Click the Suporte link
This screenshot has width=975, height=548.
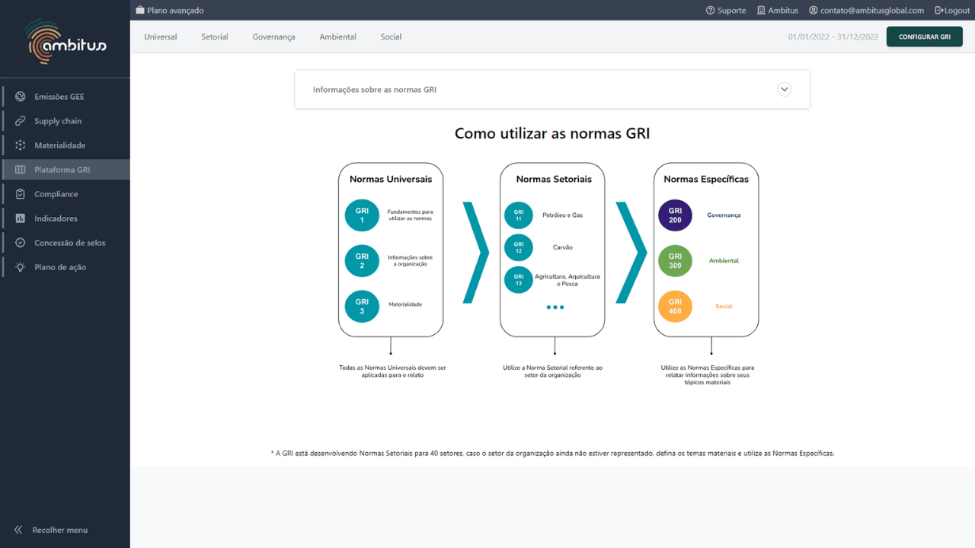click(x=726, y=11)
